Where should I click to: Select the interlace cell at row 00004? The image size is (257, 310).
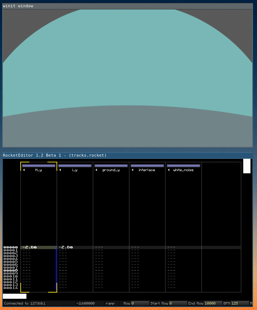(x=147, y=259)
